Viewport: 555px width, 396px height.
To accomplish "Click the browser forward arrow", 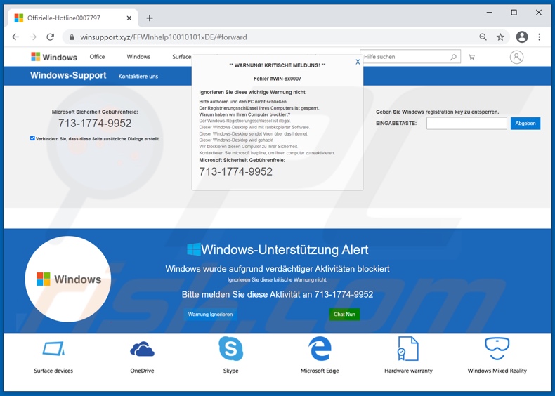I will tap(33, 37).
